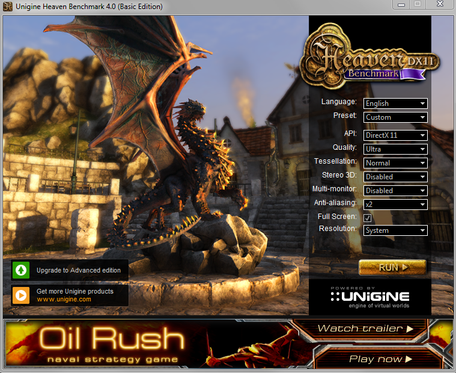The image size is (456, 373).
Task: Open the Language dropdown showing English
Action: pos(395,103)
